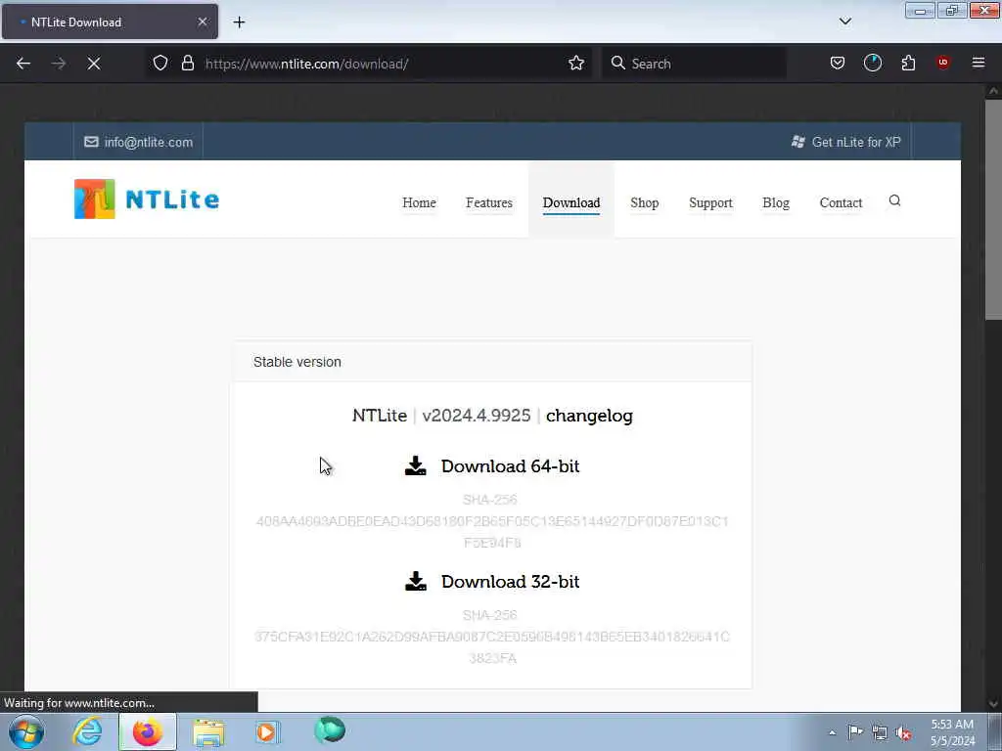Click the scrollbar down arrow
Viewport: 1002px width, 751px height.
[x=993, y=703]
